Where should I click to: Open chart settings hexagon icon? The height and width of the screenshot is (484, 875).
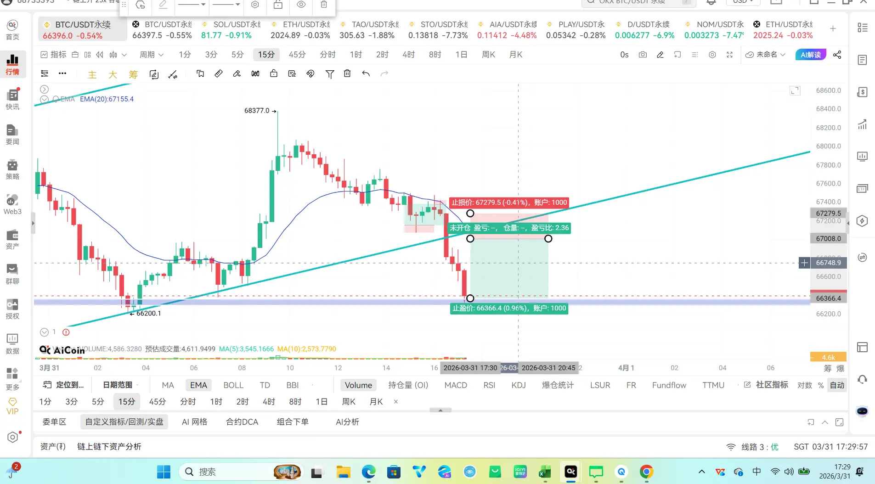(712, 55)
